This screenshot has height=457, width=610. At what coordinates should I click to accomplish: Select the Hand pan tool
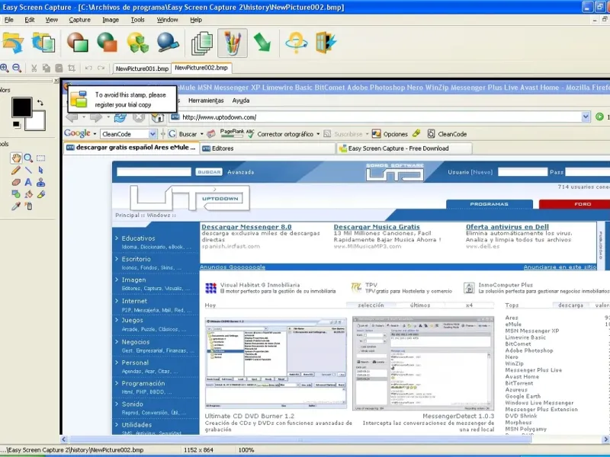16,158
